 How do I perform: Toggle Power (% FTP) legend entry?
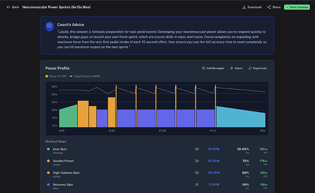[56, 76]
